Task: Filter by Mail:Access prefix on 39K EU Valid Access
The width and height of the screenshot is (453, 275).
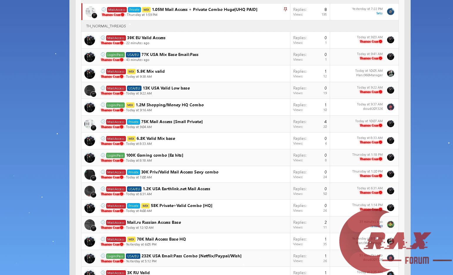Action: (x=116, y=38)
